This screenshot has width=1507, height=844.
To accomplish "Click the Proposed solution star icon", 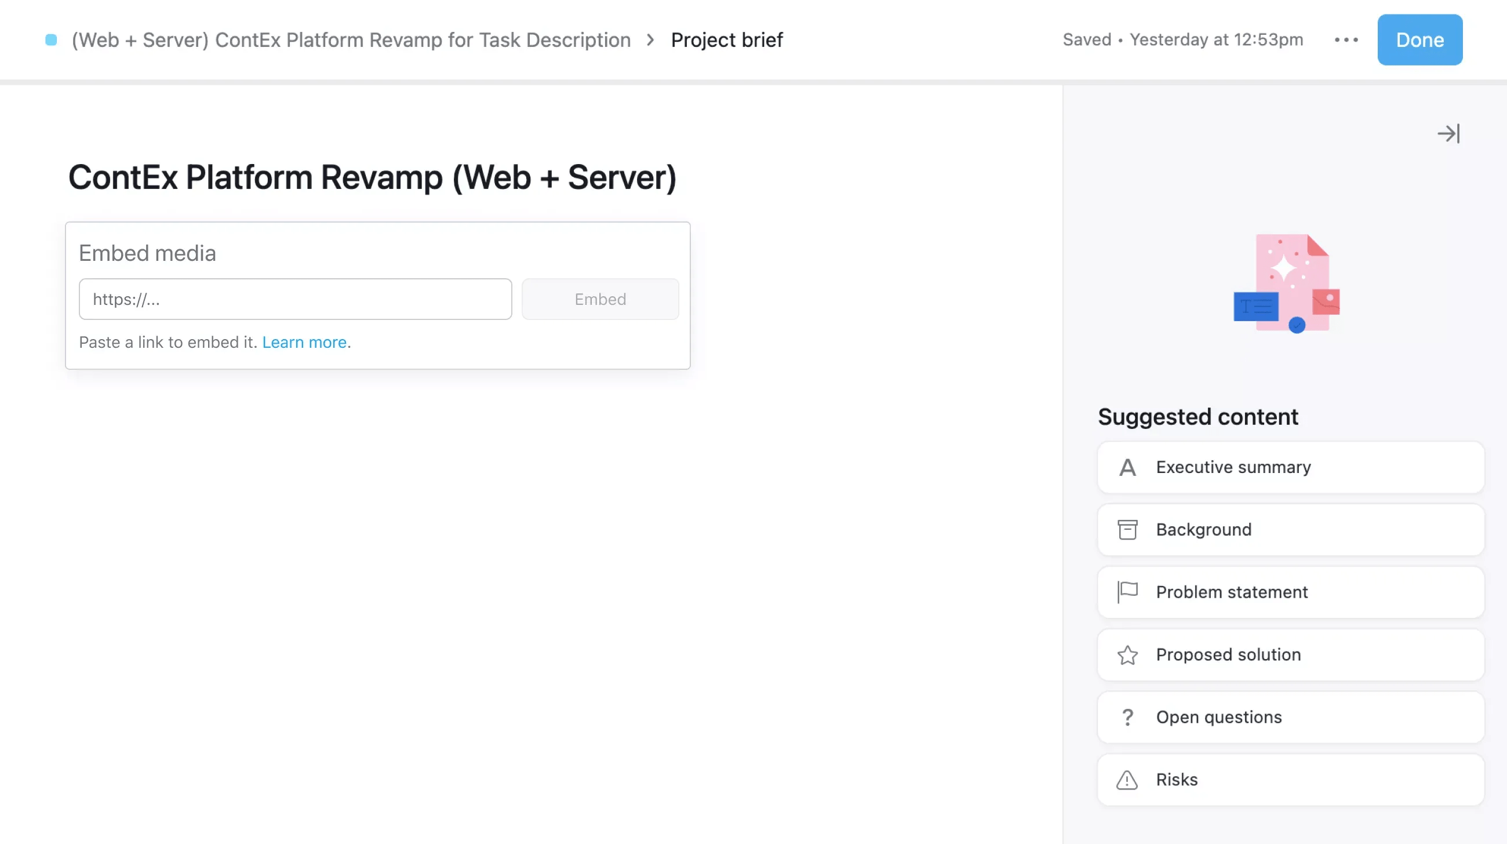I will [x=1127, y=654].
